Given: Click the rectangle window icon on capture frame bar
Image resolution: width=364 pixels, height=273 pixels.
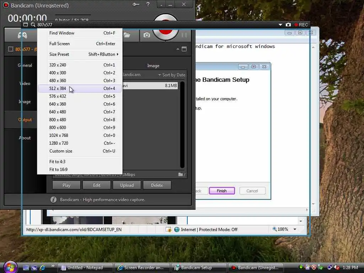Looking at the screenshot, I should coord(26,25).
